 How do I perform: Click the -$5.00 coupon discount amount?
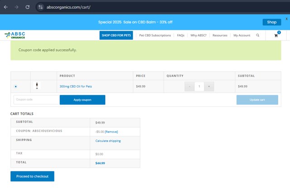click(100, 132)
